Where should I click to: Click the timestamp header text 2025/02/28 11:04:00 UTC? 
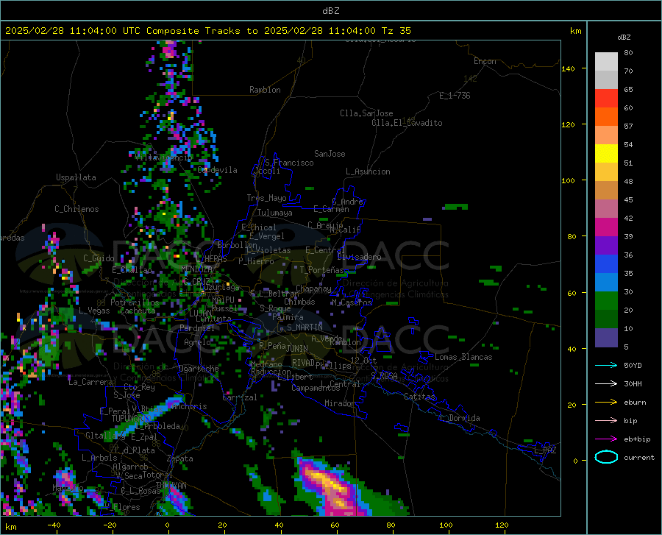[x=73, y=31]
